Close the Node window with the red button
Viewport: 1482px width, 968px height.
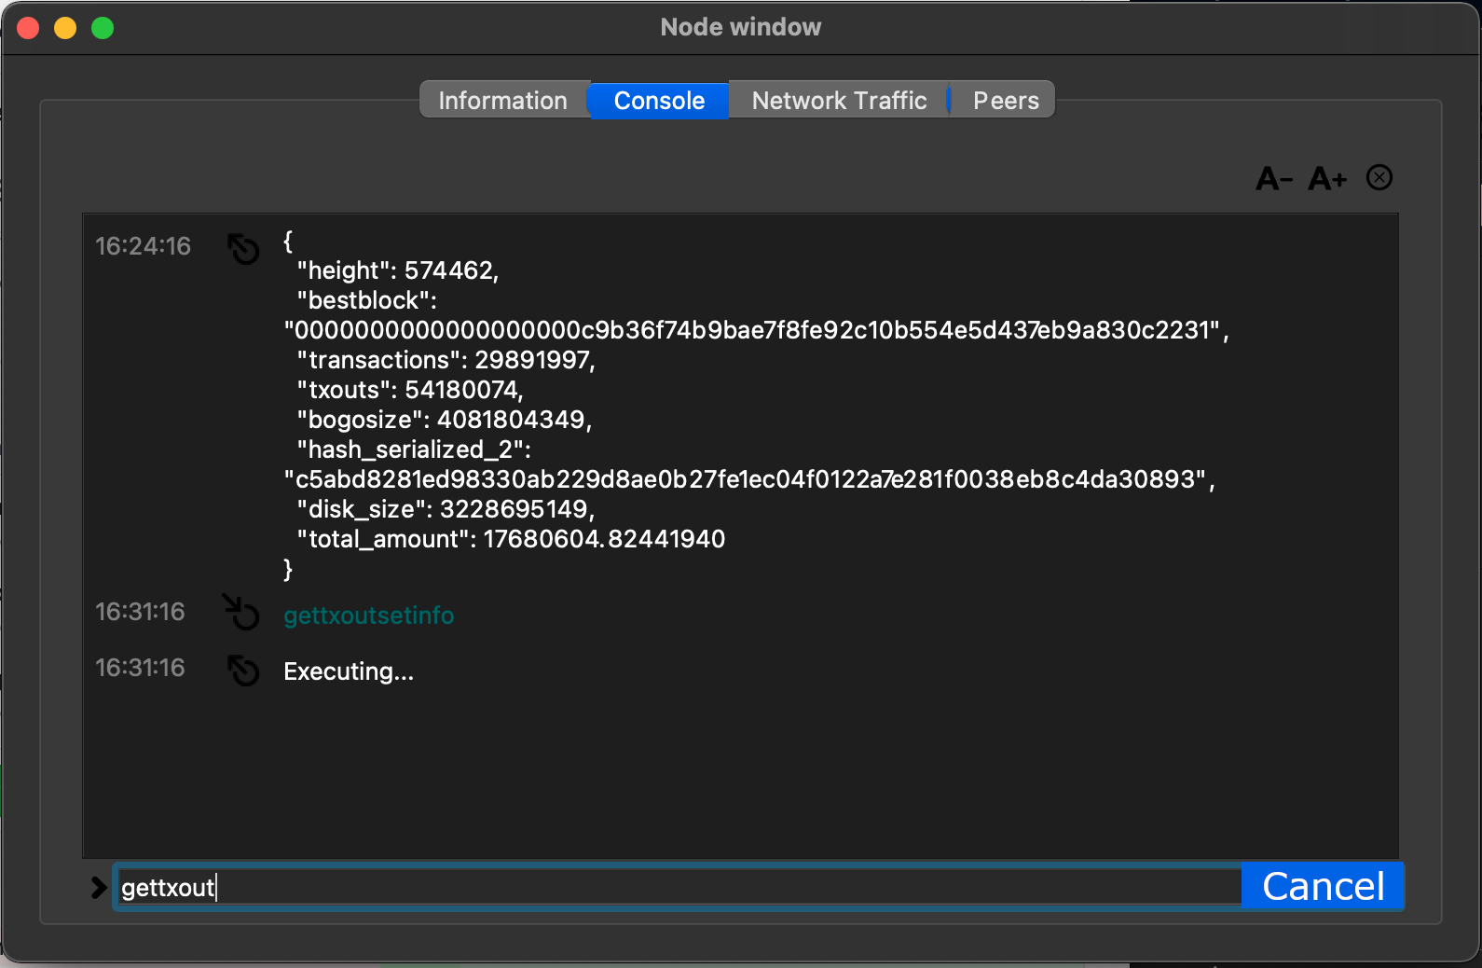[x=28, y=28]
